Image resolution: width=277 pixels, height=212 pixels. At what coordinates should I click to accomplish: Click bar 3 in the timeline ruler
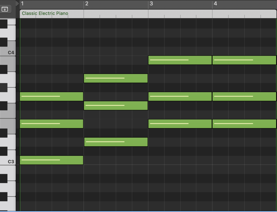[x=151, y=4]
